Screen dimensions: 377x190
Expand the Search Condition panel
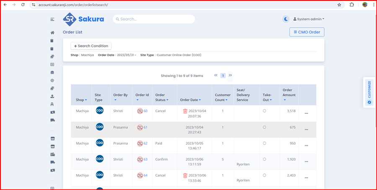pos(91,46)
